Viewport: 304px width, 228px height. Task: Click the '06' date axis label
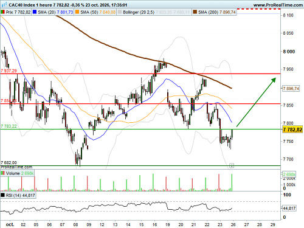coord(49,224)
